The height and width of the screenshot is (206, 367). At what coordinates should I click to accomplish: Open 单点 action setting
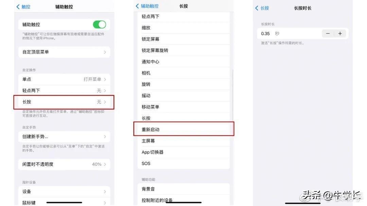64,79
